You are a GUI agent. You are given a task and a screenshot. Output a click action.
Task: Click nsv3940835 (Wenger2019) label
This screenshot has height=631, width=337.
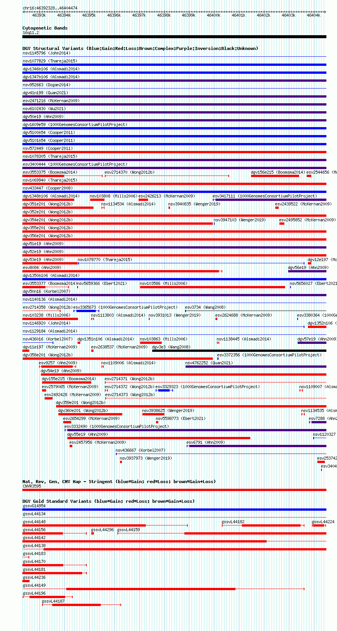pyautogui.click(x=194, y=204)
